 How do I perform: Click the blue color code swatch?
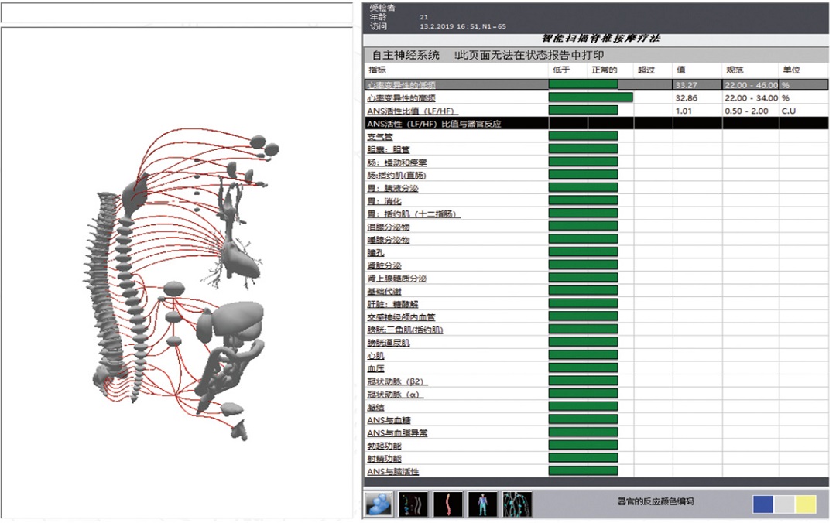click(x=763, y=504)
